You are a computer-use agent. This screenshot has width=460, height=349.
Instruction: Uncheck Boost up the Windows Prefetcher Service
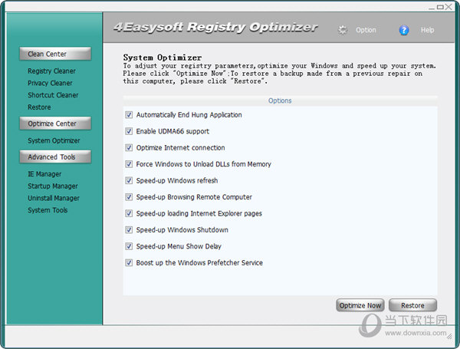coord(129,262)
